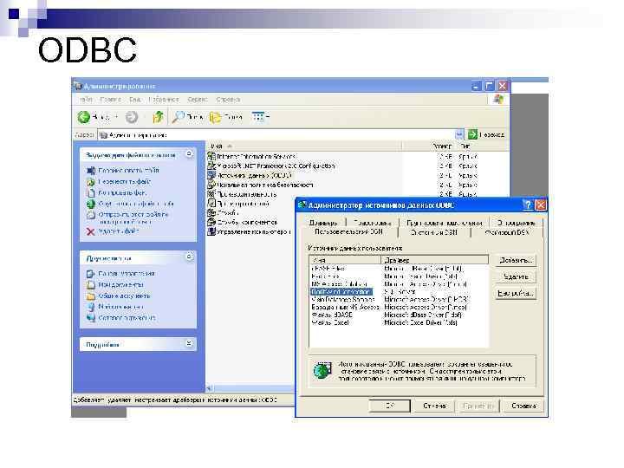The image size is (624, 468).
Task: Click the Мои документы folder icon
Action: point(91,285)
